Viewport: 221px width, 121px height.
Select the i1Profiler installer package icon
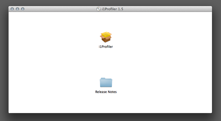click(x=106, y=37)
